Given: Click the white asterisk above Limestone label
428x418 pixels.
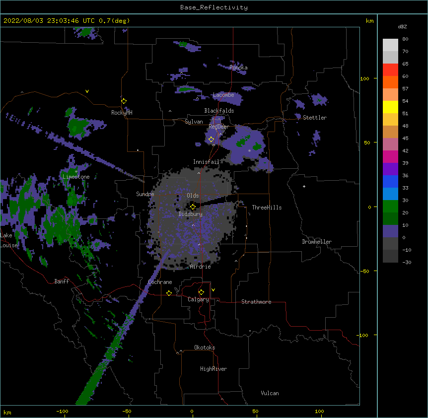Looking at the screenshot, I should pos(76,172).
